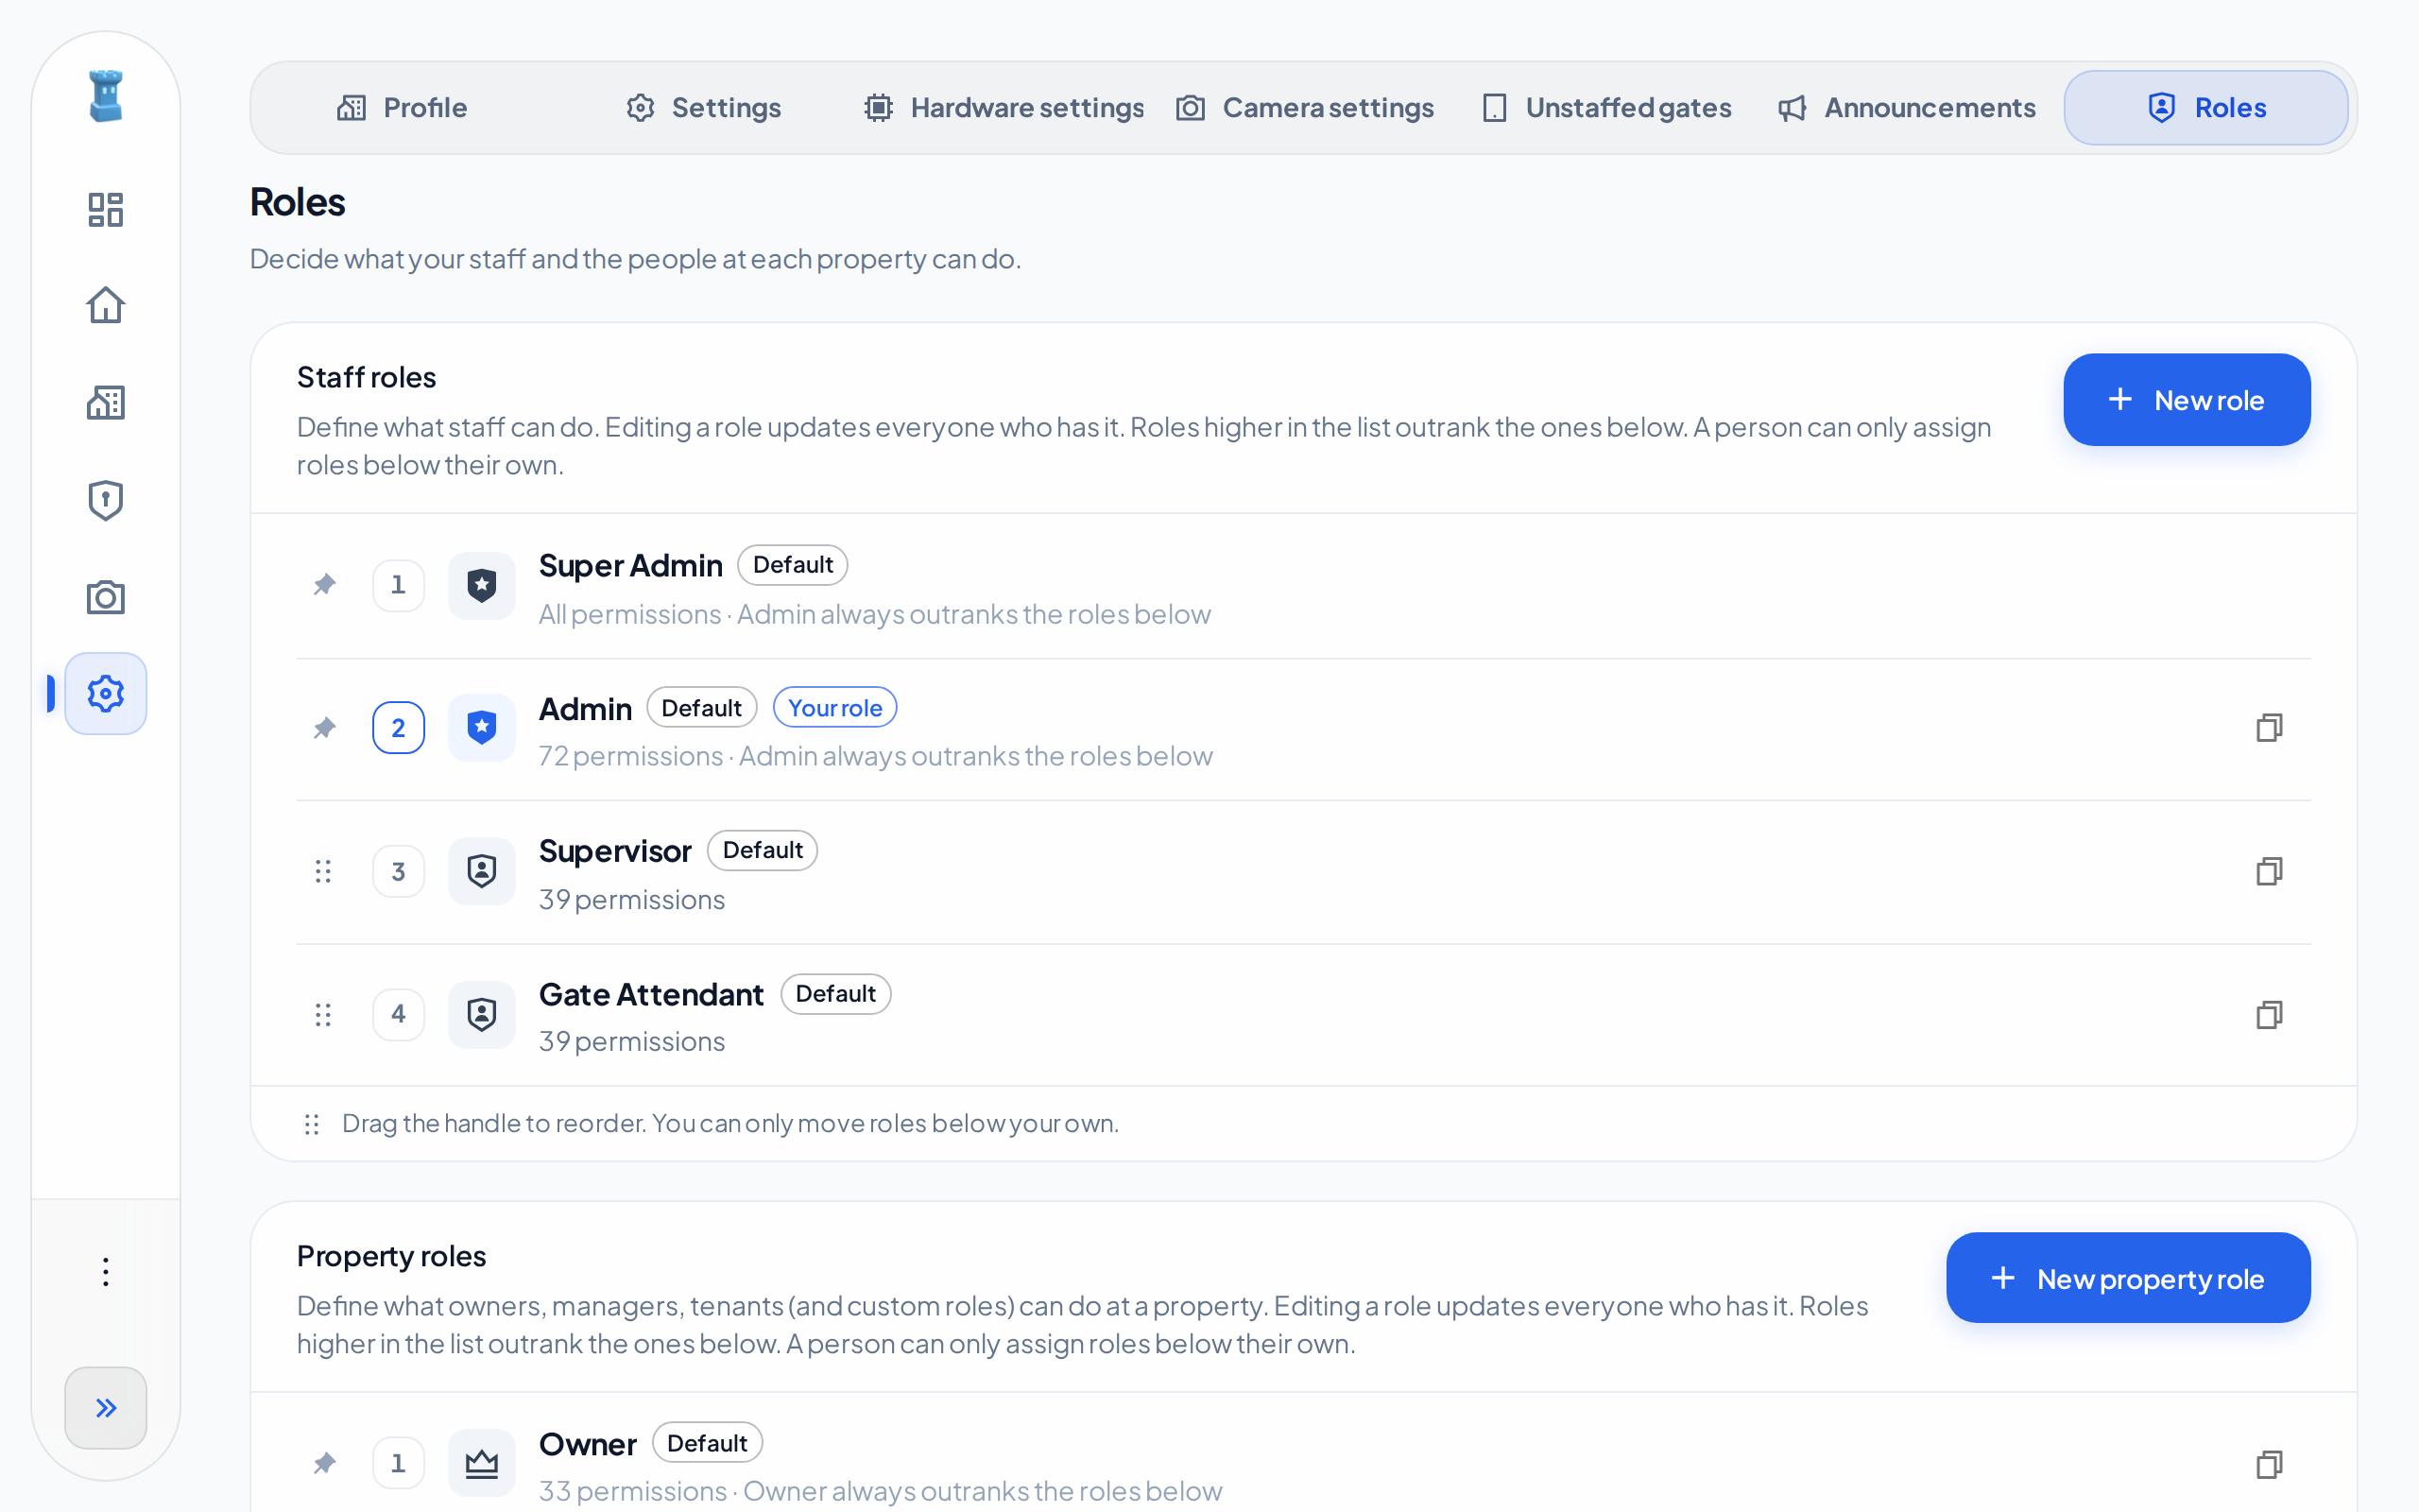The height and width of the screenshot is (1512, 2419).
Task: Open the Supervisor role
Action: point(1303,872)
